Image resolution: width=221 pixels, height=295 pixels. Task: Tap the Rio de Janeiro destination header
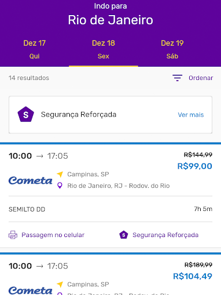point(110,20)
